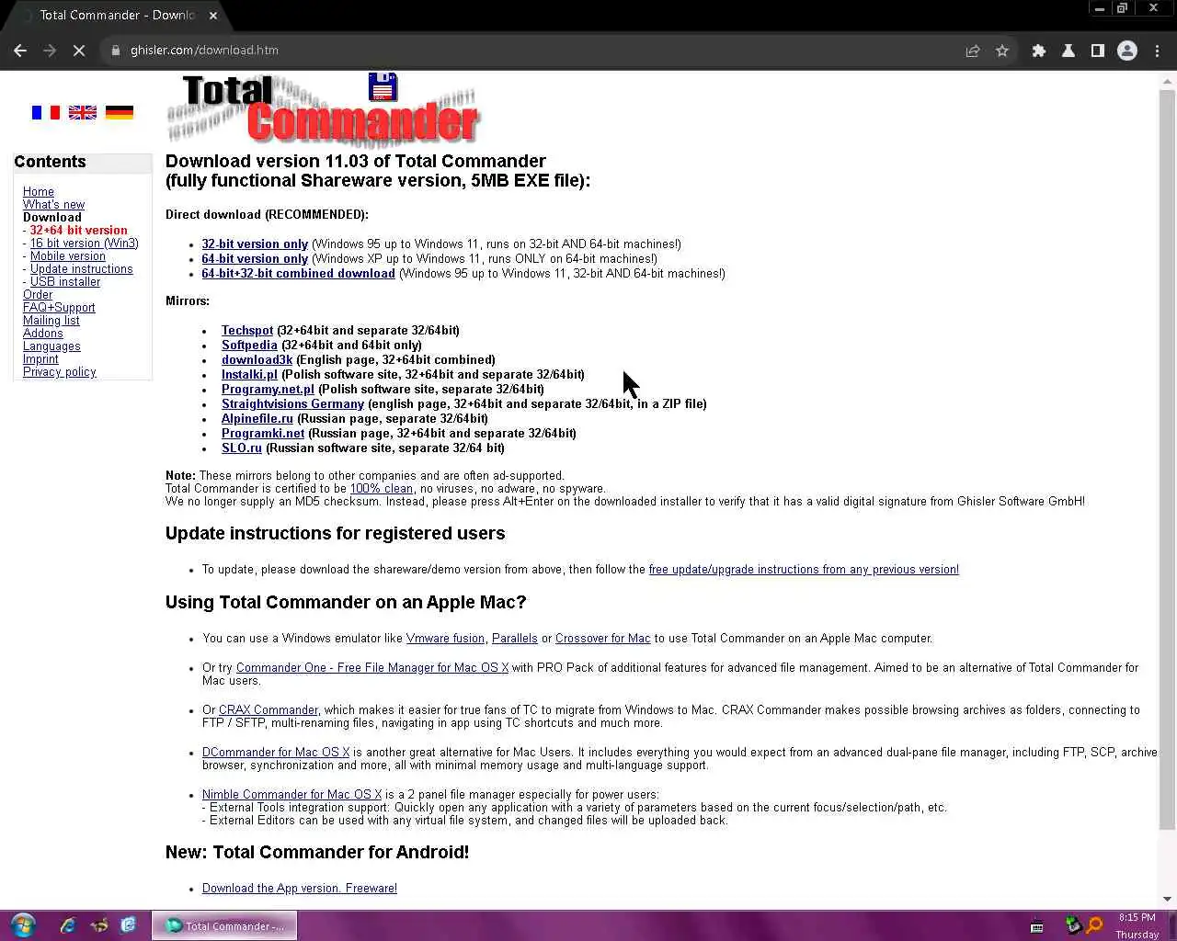Open the Chrome profile avatar
The width and height of the screenshot is (1177, 941).
tap(1127, 51)
